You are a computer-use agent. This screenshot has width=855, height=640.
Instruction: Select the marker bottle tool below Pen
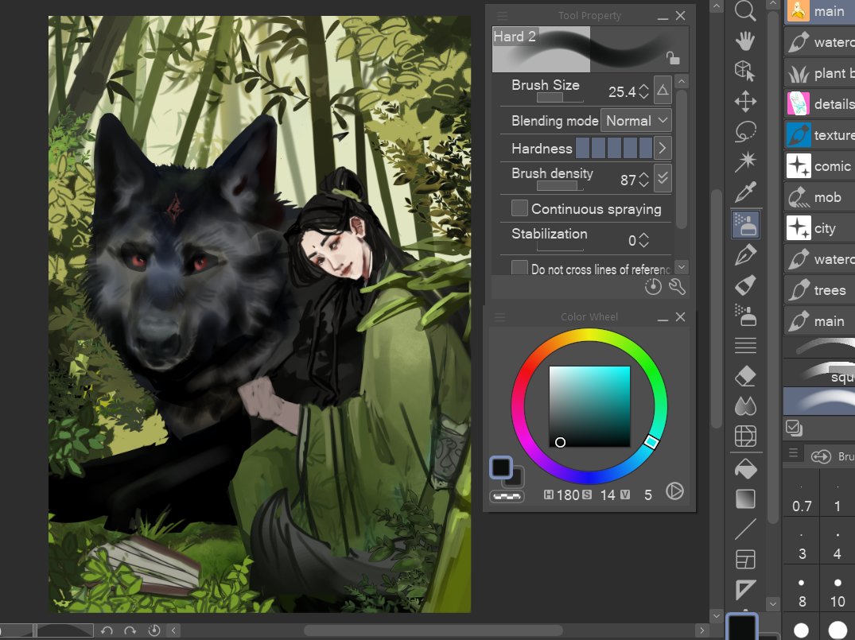pos(745,285)
